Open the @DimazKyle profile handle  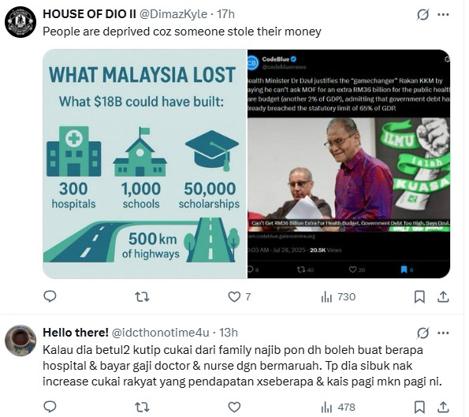[173, 14]
